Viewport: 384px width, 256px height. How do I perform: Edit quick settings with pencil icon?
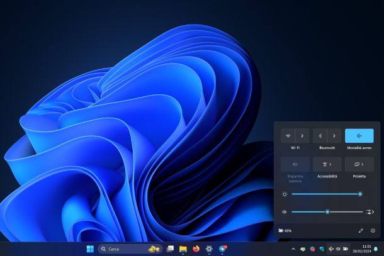[x=361, y=231]
